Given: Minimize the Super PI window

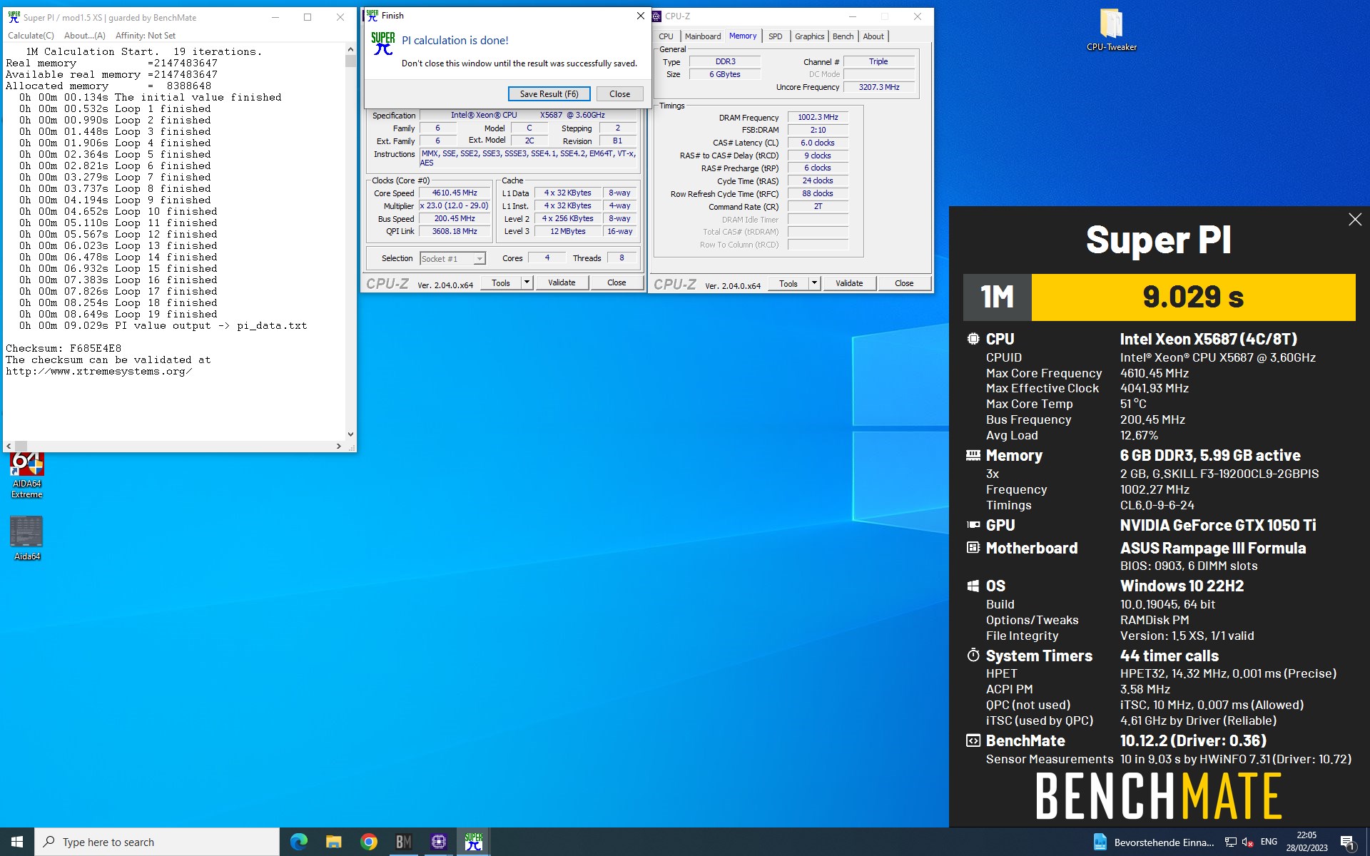Looking at the screenshot, I should [x=275, y=17].
